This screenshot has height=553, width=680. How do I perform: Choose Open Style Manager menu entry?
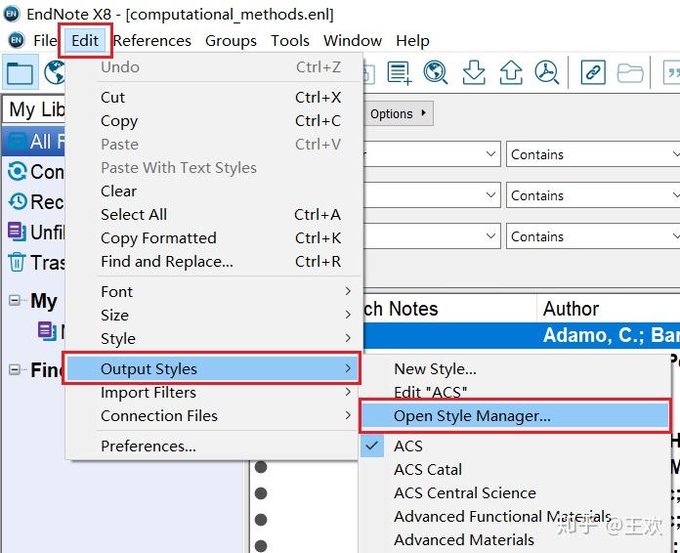[x=472, y=416]
